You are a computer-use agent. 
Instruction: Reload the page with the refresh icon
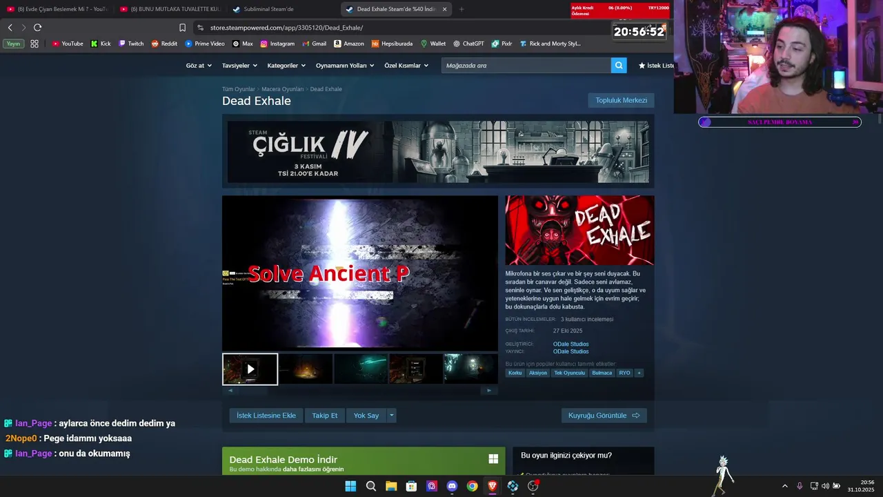tap(37, 28)
